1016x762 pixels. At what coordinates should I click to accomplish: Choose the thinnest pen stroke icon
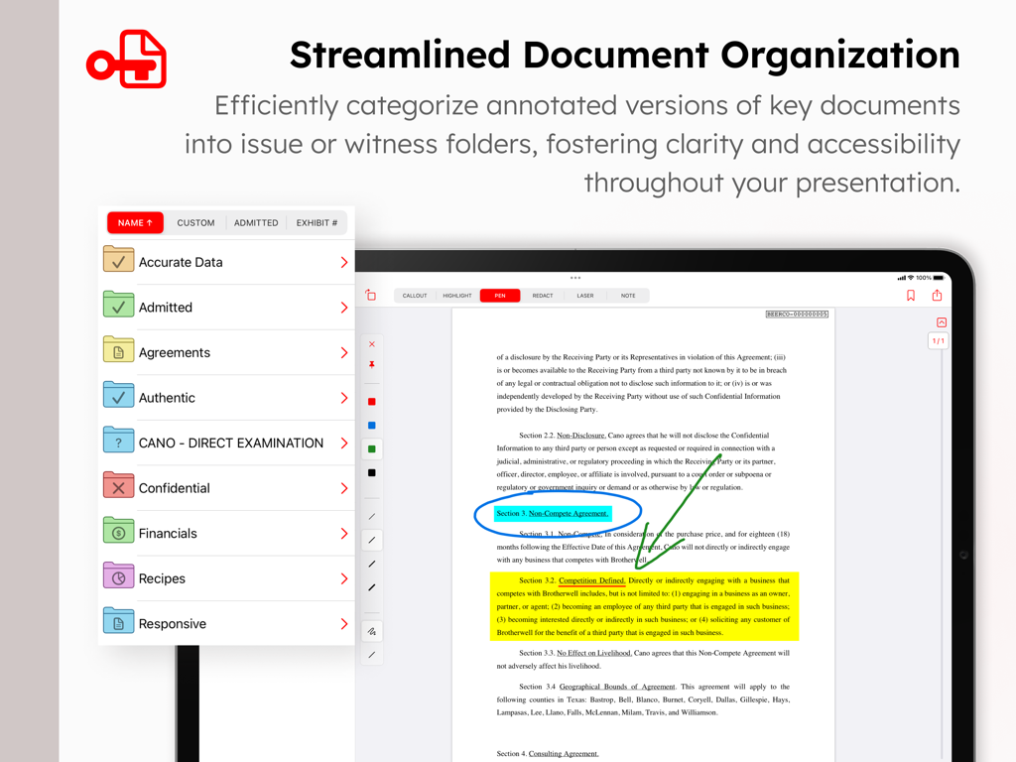click(371, 516)
